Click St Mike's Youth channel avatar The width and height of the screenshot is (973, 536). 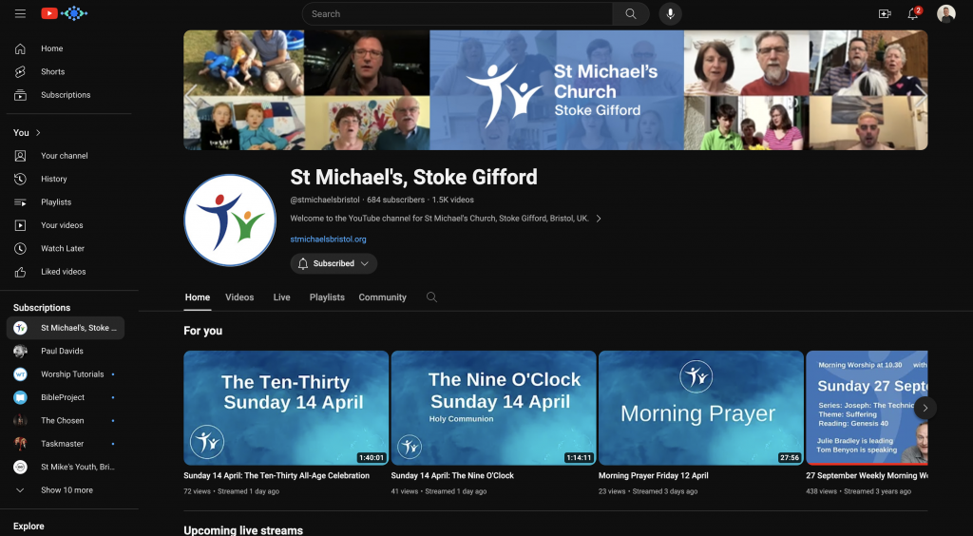tap(21, 467)
